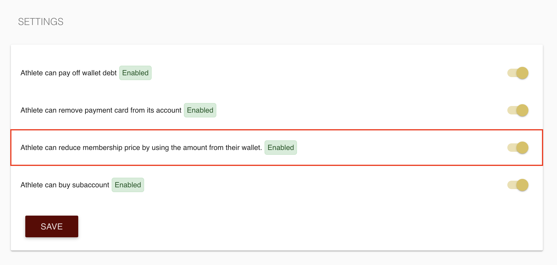
Task: Click Enabled badge beside remove payment card
Action: (x=200, y=110)
